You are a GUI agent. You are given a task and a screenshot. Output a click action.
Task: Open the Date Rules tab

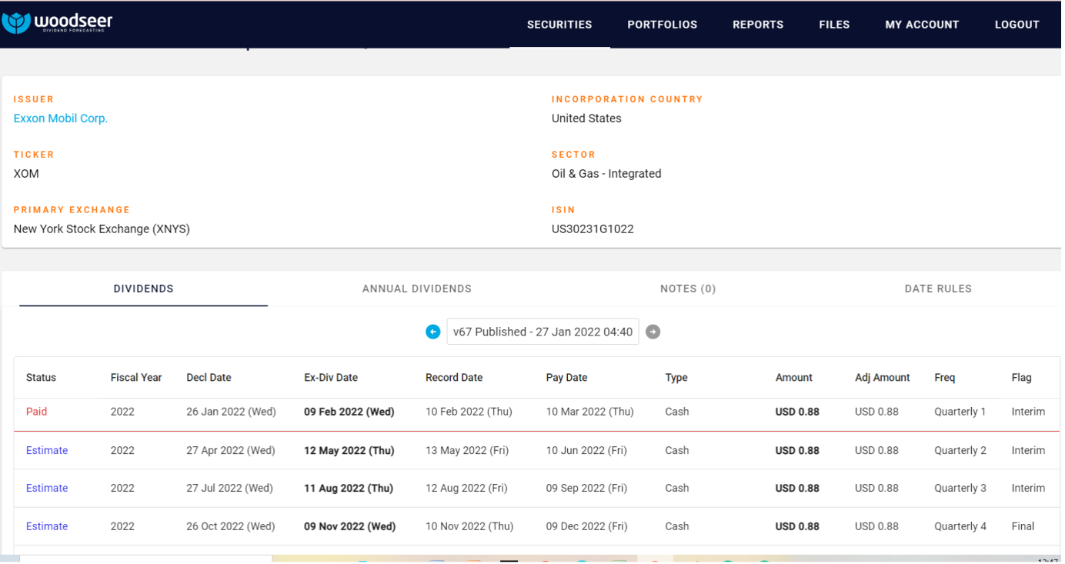click(938, 289)
